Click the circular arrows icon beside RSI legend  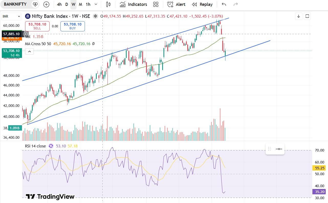point(51,146)
